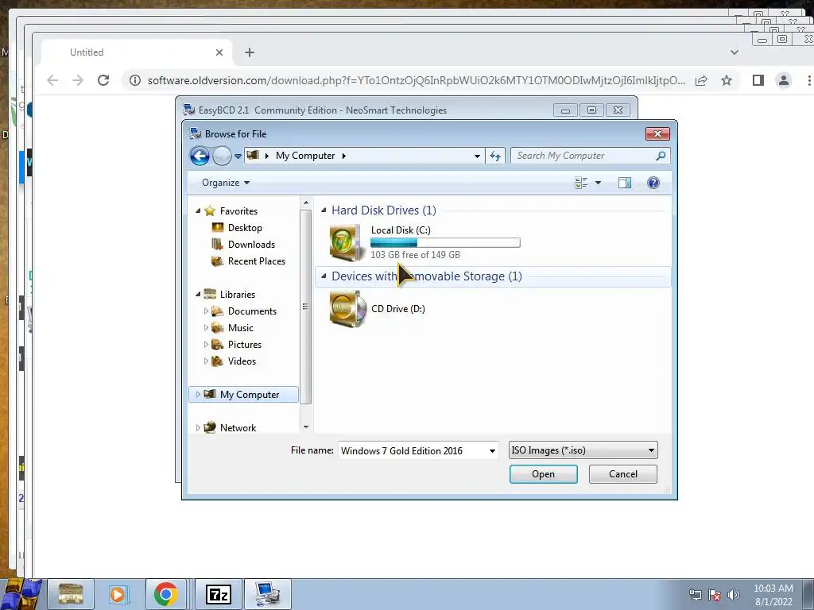Click the Cancel button
The width and height of the screenshot is (814, 610).
point(623,474)
